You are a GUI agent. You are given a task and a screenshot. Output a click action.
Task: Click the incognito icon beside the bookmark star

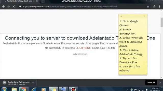coord(154,7)
